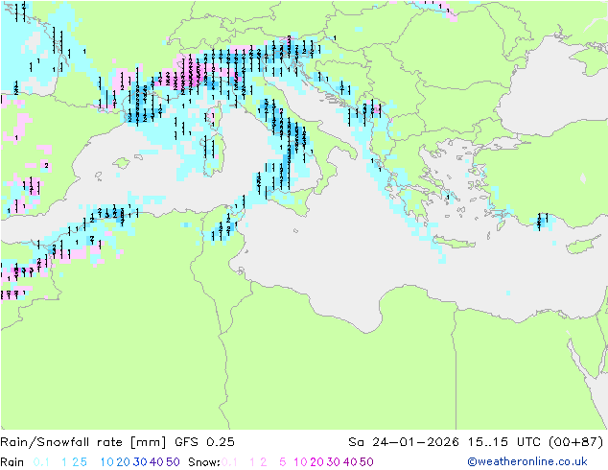The image size is (608, 470).
Task: Click the 'Rain' legend label
Action: (x=12, y=462)
